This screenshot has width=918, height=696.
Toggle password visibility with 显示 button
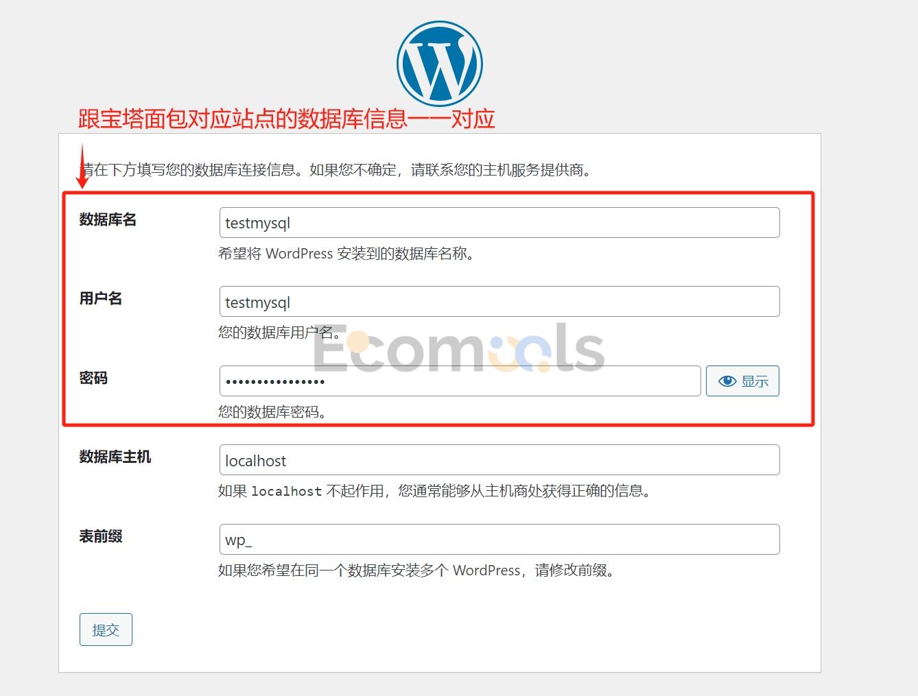coord(742,381)
